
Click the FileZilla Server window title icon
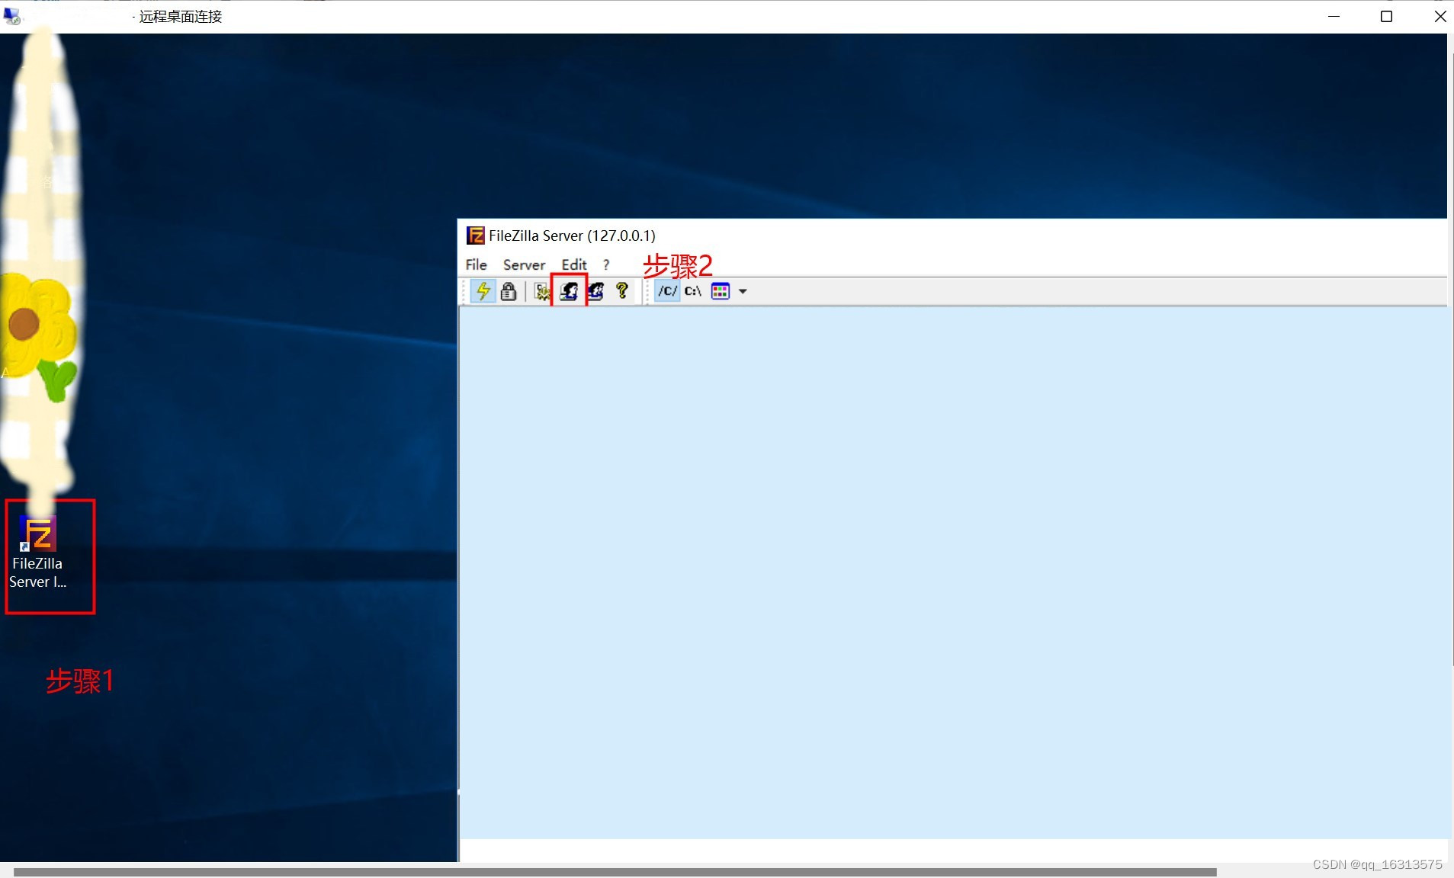(476, 236)
